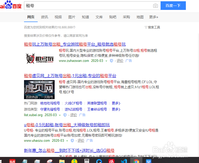Open the 贴吧 tab
This screenshot has width=199, height=163.
113,17
